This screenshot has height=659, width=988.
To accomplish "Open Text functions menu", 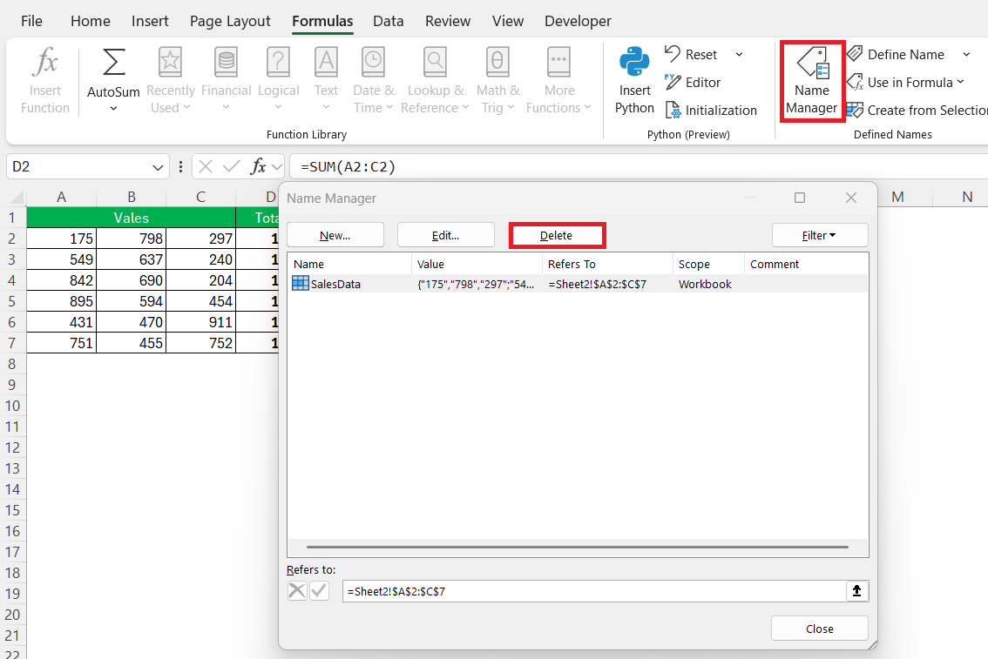I will tap(326, 81).
